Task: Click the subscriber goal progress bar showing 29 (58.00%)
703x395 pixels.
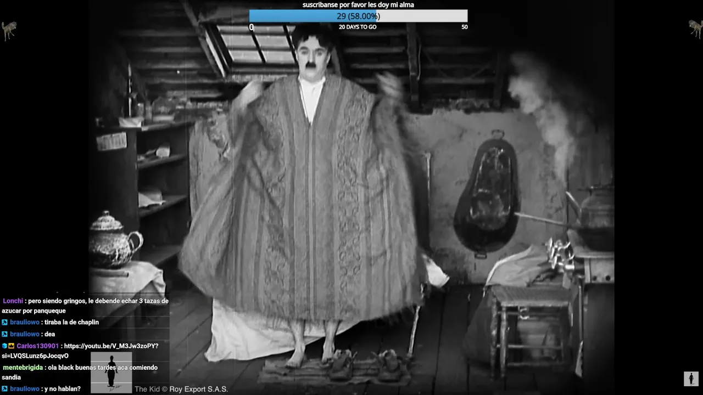Action: click(358, 16)
